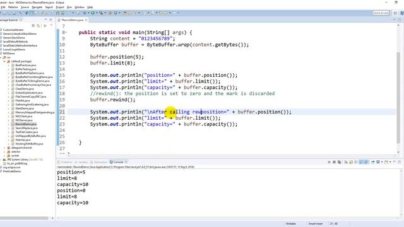Select BestPractices.java in the tree
404x227 pixels.
pos(25,65)
